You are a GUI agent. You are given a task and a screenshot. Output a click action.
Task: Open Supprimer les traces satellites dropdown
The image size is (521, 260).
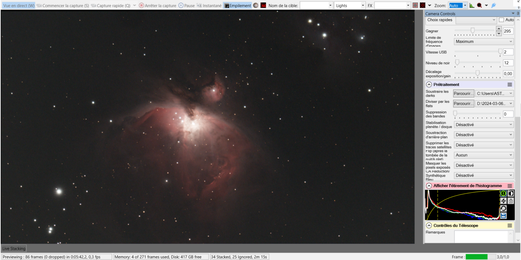click(x=484, y=145)
